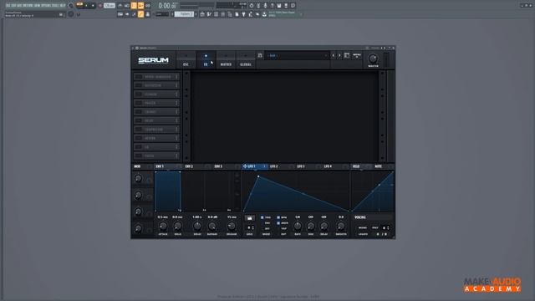Image resolution: width=535 pixels, height=301 pixels.
Task: Open Serum preset name dropdown
Action: coord(298,55)
